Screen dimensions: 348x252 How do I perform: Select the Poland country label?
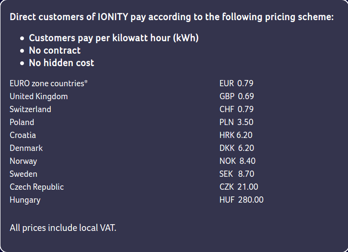pyautogui.click(x=22, y=122)
